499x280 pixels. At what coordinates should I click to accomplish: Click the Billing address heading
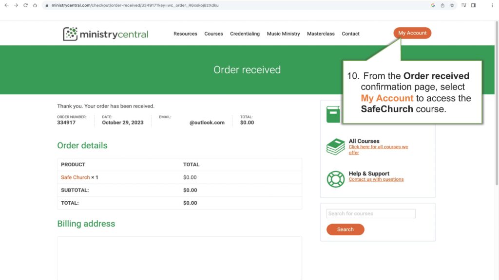coord(86,224)
